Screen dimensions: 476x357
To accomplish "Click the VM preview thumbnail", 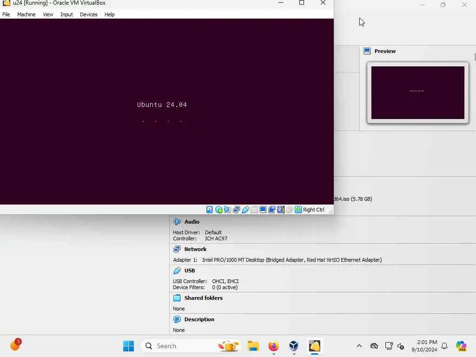I will (418, 93).
